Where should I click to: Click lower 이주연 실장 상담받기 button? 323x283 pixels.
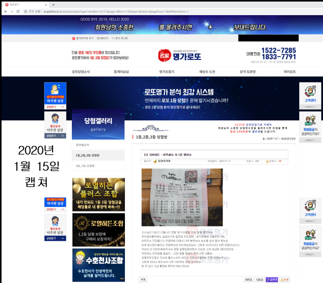55,238
